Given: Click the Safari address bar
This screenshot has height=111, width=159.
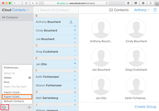Looking at the screenshot, I should (x=76, y=3).
